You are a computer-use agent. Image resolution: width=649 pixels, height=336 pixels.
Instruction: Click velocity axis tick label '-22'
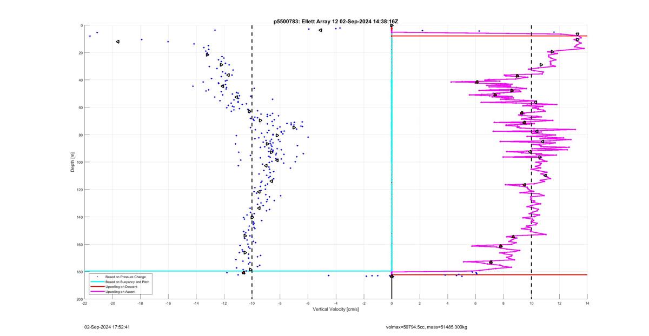pos(84,303)
